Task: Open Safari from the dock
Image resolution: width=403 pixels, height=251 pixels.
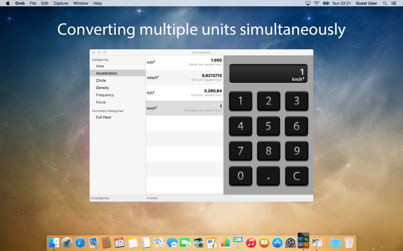Action: (80, 242)
